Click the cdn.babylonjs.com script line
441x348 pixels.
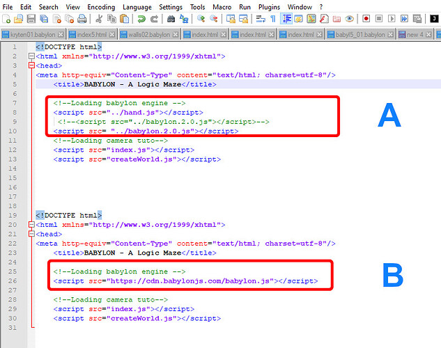pos(185,281)
